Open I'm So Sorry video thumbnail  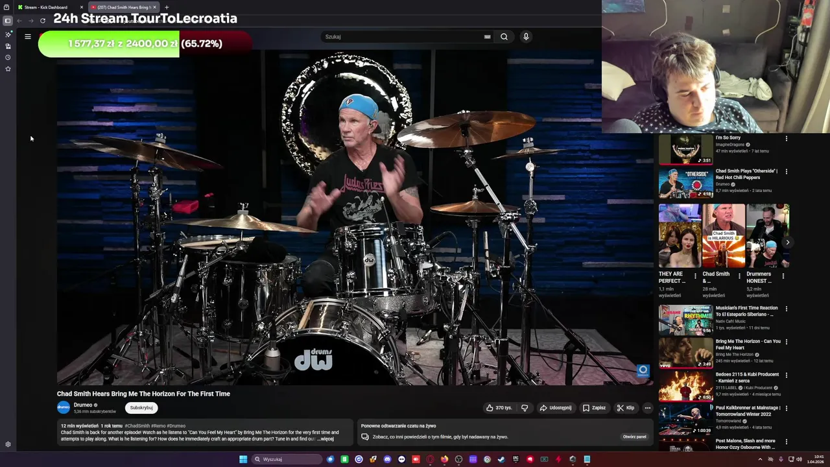point(685,150)
